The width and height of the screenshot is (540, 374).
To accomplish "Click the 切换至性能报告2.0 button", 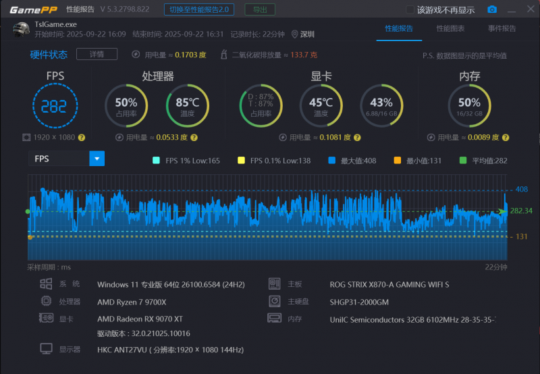I will point(199,9).
